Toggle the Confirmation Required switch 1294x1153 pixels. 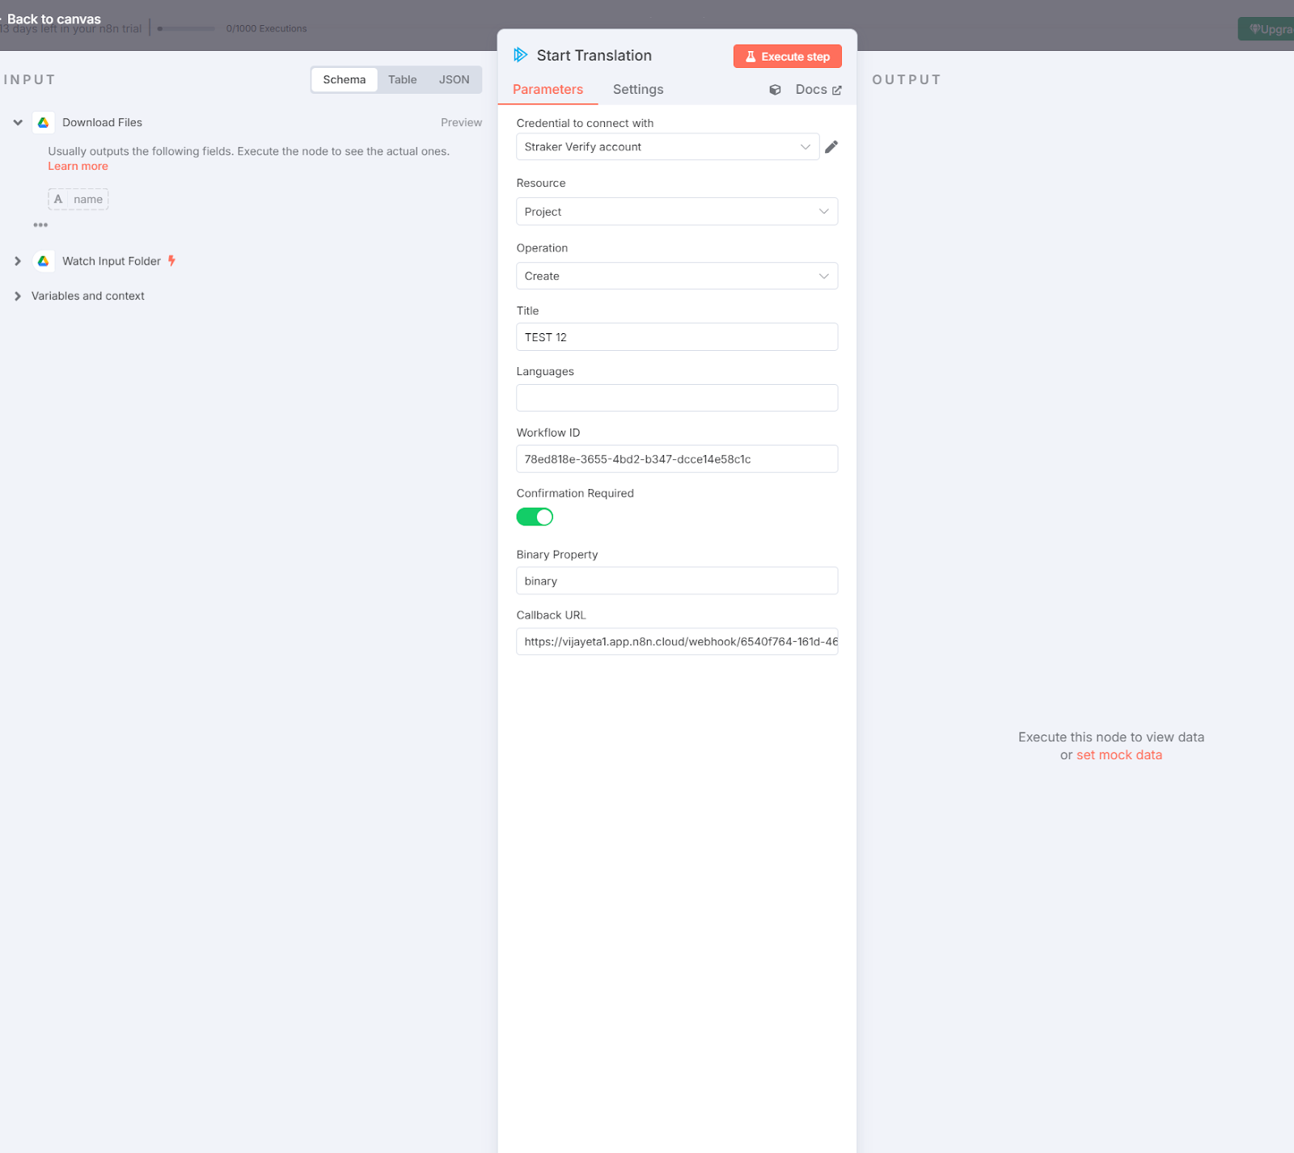tap(535, 517)
